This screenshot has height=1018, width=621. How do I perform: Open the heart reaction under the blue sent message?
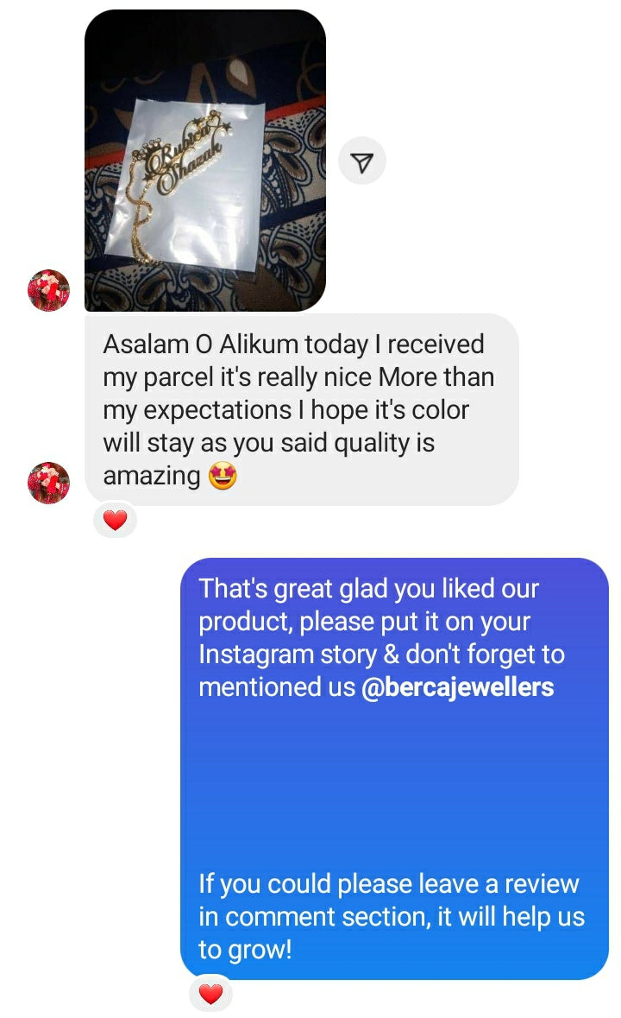(210, 993)
